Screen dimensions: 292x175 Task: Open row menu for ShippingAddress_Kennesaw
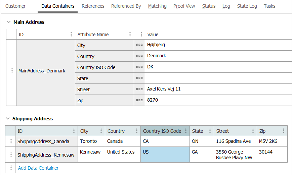click(11, 155)
